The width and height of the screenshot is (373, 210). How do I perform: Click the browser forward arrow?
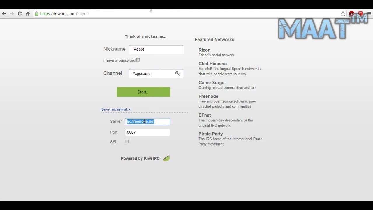click(12, 14)
